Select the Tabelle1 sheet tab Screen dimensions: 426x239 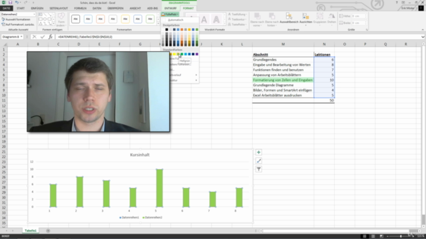31,230
